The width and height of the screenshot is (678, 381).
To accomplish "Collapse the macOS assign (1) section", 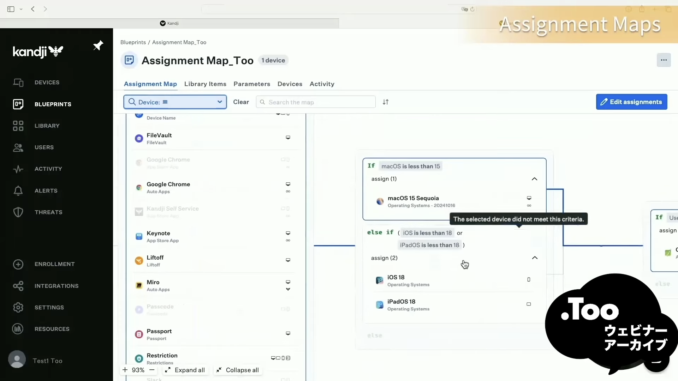I will point(534,179).
